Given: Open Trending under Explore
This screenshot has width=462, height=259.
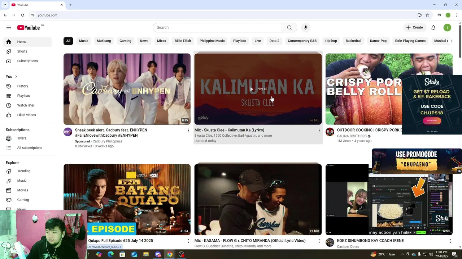Looking at the screenshot, I should pos(27,171).
